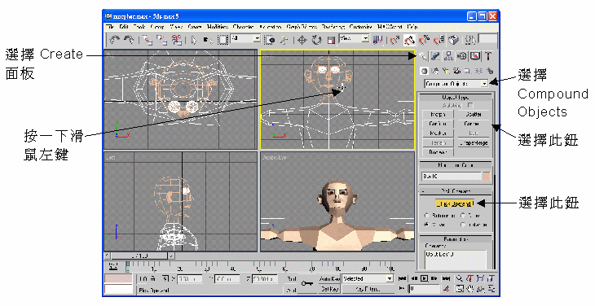Open the File menu
The height and width of the screenshot is (306, 595).
click(x=110, y=27)
